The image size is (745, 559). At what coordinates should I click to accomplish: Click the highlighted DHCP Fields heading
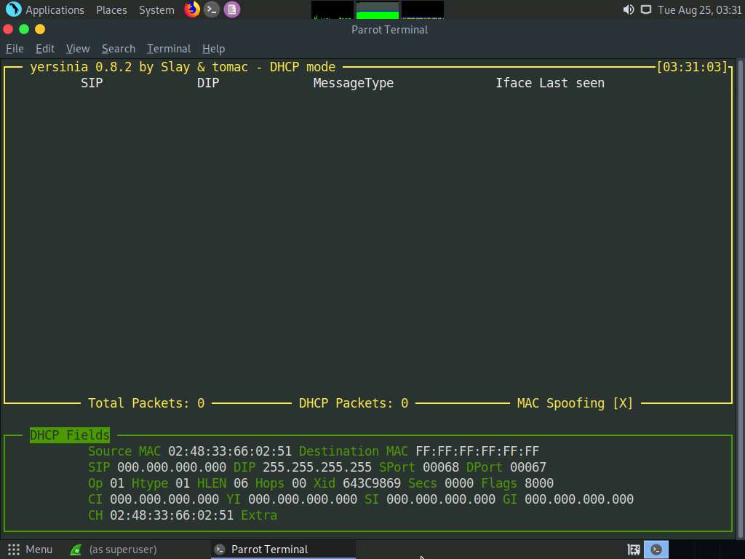pos(69,435)
